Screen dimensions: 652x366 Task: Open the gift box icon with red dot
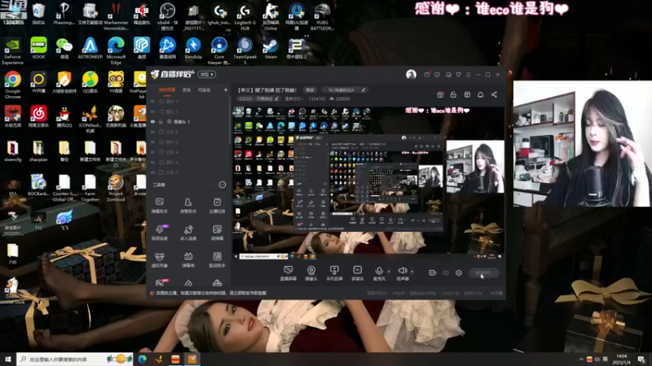tap(440, 94)
